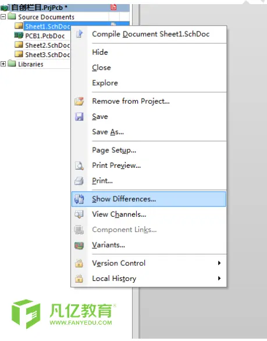
Task: Select the 自创栏目.PrjPcb project row
Action: [65, 8]
